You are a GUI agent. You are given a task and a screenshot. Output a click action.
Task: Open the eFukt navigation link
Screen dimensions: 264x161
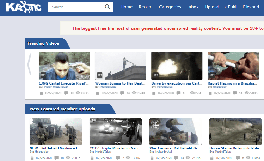point(231,7)
